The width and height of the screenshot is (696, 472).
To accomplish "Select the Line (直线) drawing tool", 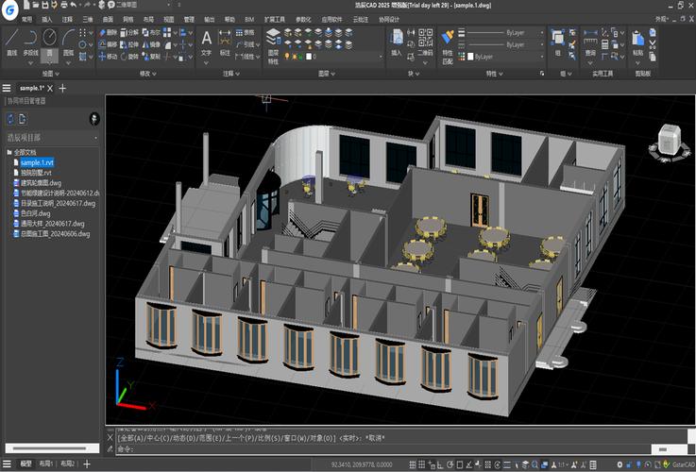I will click(12, 42).
